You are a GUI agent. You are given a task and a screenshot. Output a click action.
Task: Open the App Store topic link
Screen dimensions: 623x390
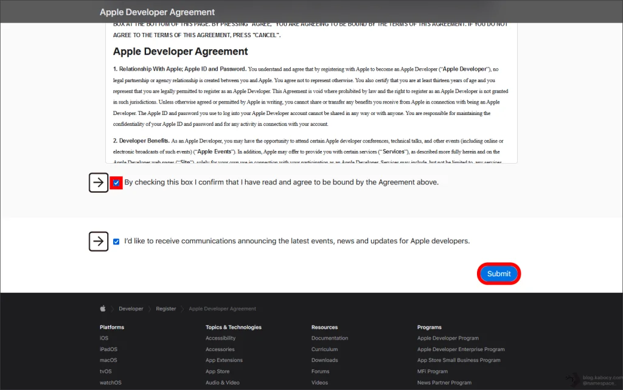217,371
